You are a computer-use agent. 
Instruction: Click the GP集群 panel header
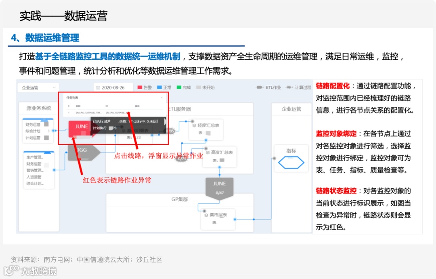180,199
